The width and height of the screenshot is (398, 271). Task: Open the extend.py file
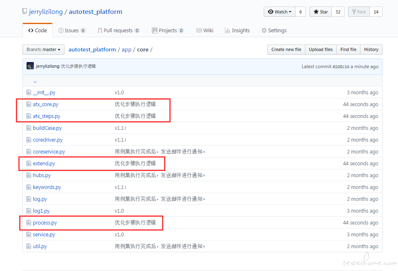(44, 163)
